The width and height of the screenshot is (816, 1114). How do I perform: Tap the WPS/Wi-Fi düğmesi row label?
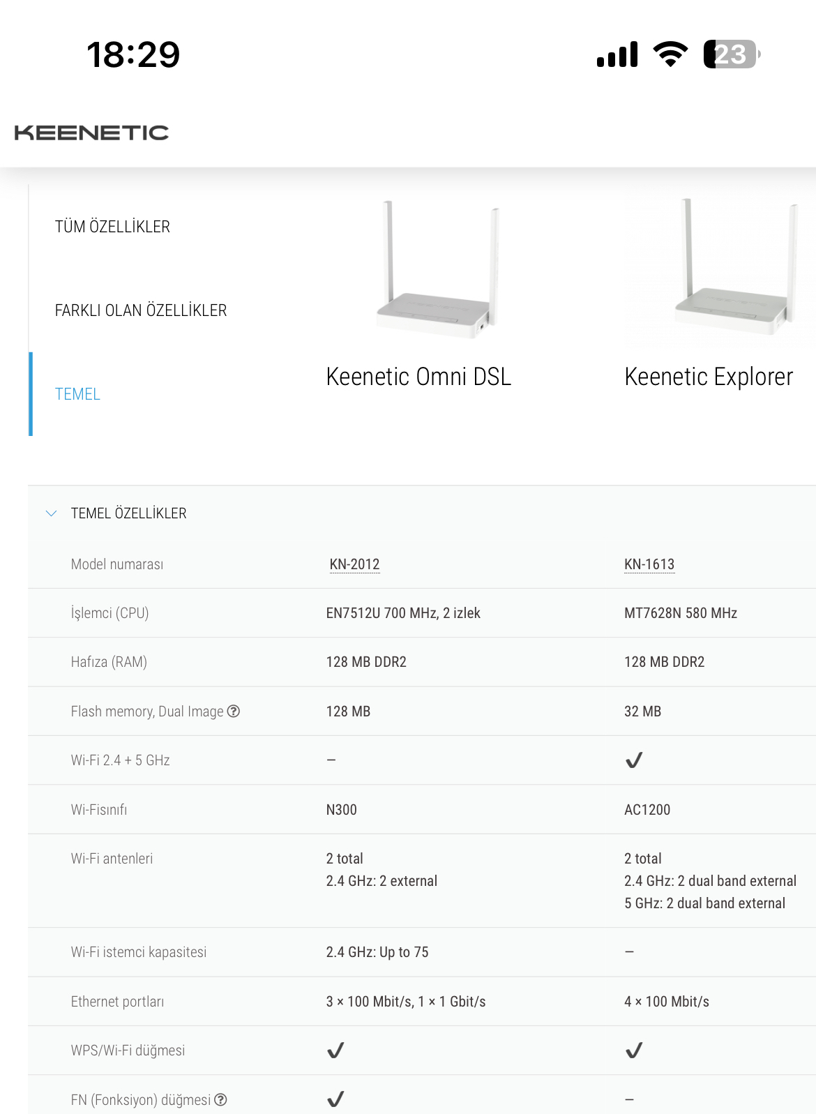tap(128, 1051)
